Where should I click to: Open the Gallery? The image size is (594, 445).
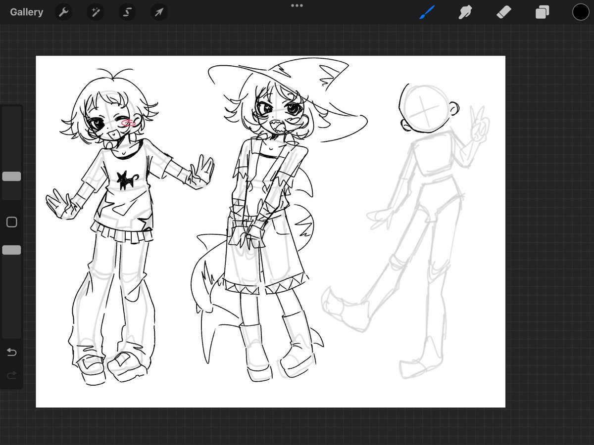[x=26, y=12]
